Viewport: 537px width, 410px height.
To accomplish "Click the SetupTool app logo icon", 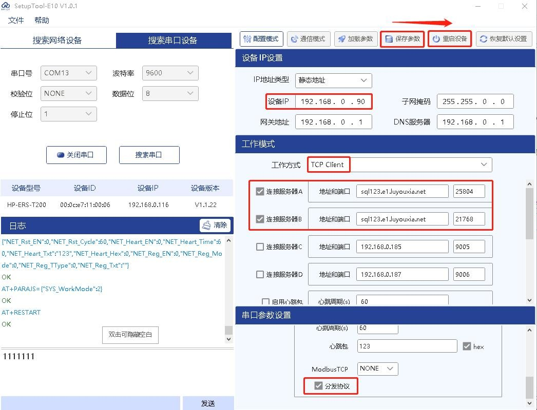I will pos(6,6).
